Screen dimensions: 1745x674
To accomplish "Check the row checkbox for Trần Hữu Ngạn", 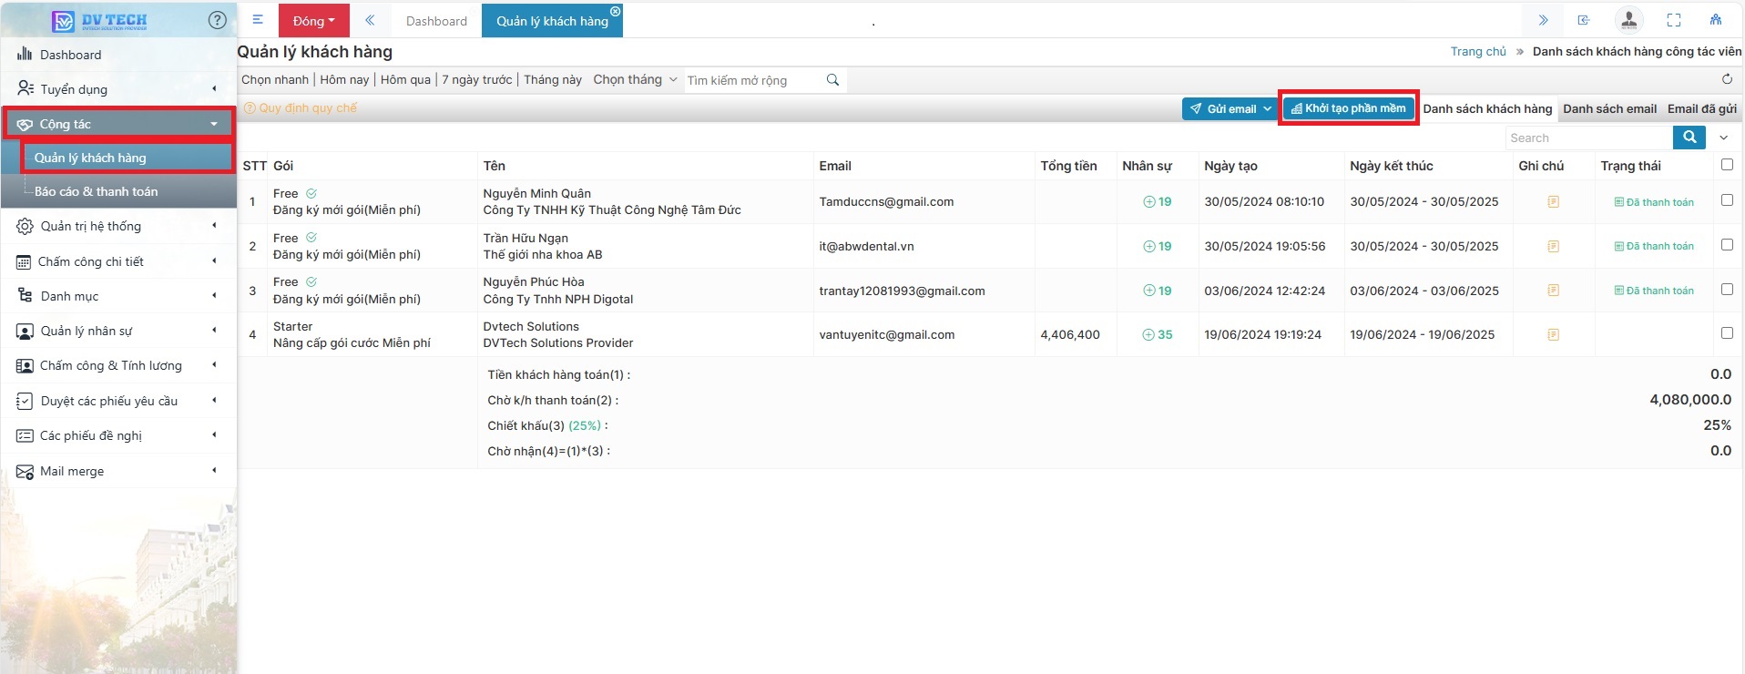I will [1727, 245].
